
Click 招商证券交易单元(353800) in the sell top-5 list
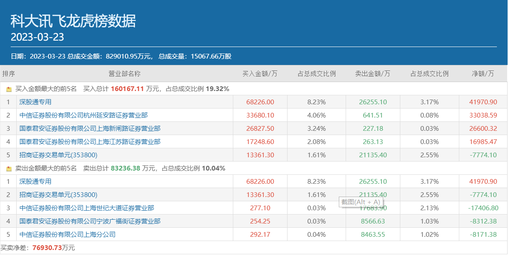point(58,195)
